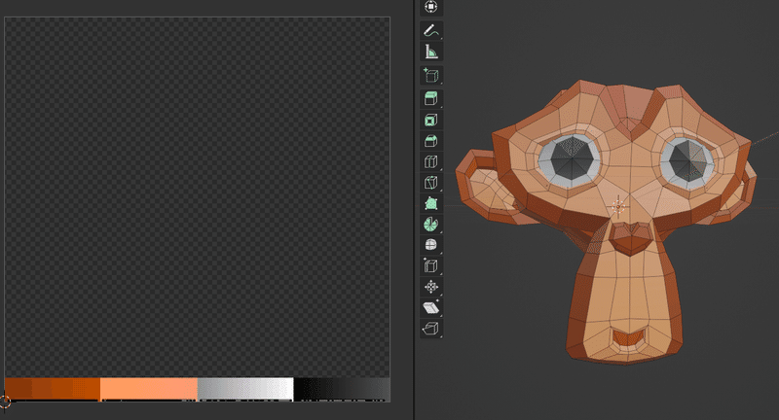Click the light orange palette strip
Screen dimensions: 779x420
click(149, 389)
